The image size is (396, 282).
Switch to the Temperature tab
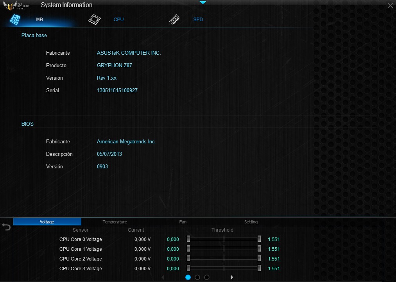click(x=115, y=222)
